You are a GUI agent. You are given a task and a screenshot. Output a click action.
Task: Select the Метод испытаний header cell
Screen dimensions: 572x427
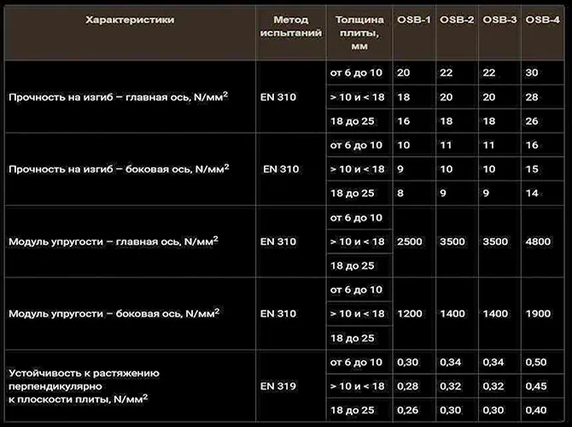(x=291, y=26)
